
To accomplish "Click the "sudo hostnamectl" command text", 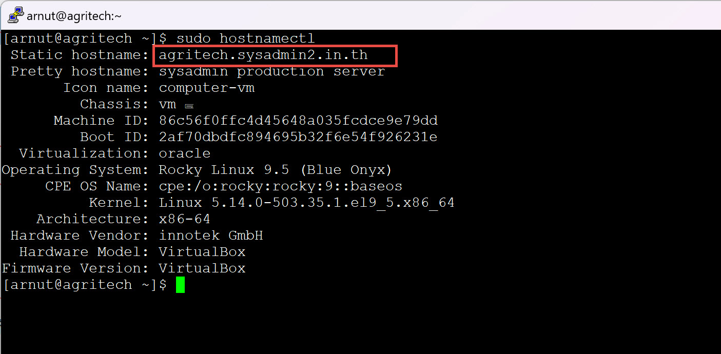I will pos(245,38).
